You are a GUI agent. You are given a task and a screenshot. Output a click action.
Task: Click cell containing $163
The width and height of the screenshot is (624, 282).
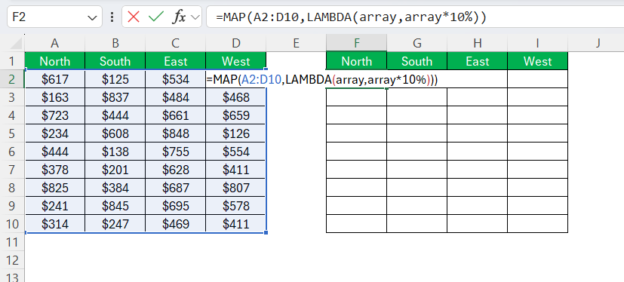[x=55, y=97]
